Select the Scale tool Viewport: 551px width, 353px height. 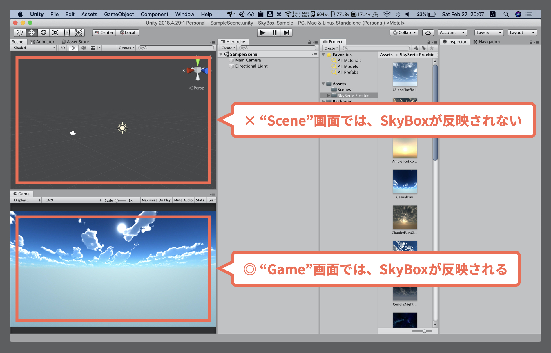pyautogui.click(x=55, y=32)
